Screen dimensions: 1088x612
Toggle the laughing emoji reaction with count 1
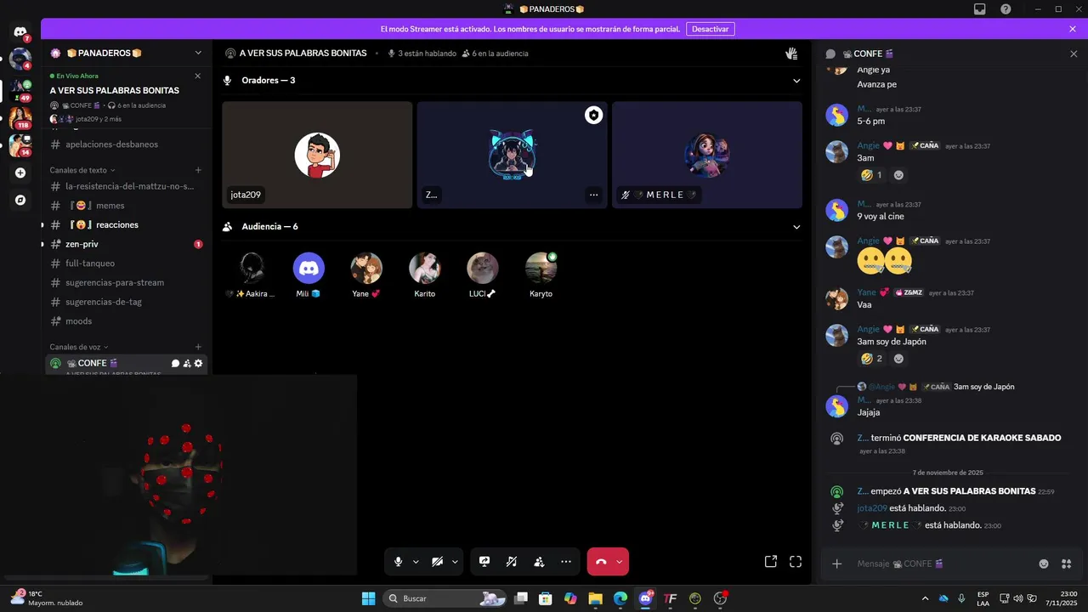871,175
